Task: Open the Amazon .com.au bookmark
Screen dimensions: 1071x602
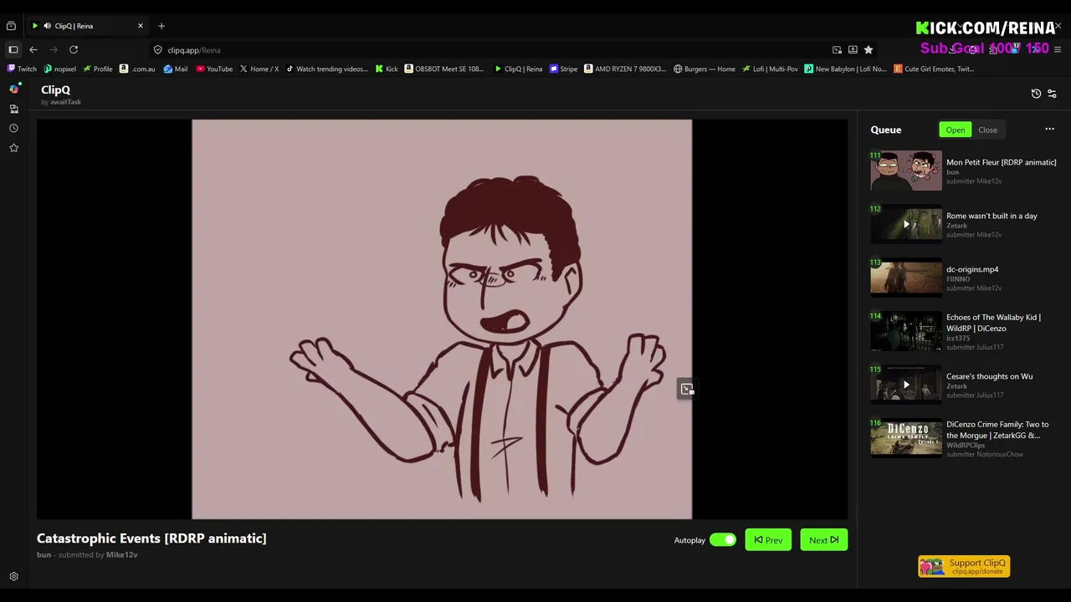Action: point(137,69)
